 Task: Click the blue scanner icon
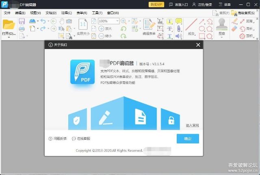pyautogui.click(x=32, y=21)
